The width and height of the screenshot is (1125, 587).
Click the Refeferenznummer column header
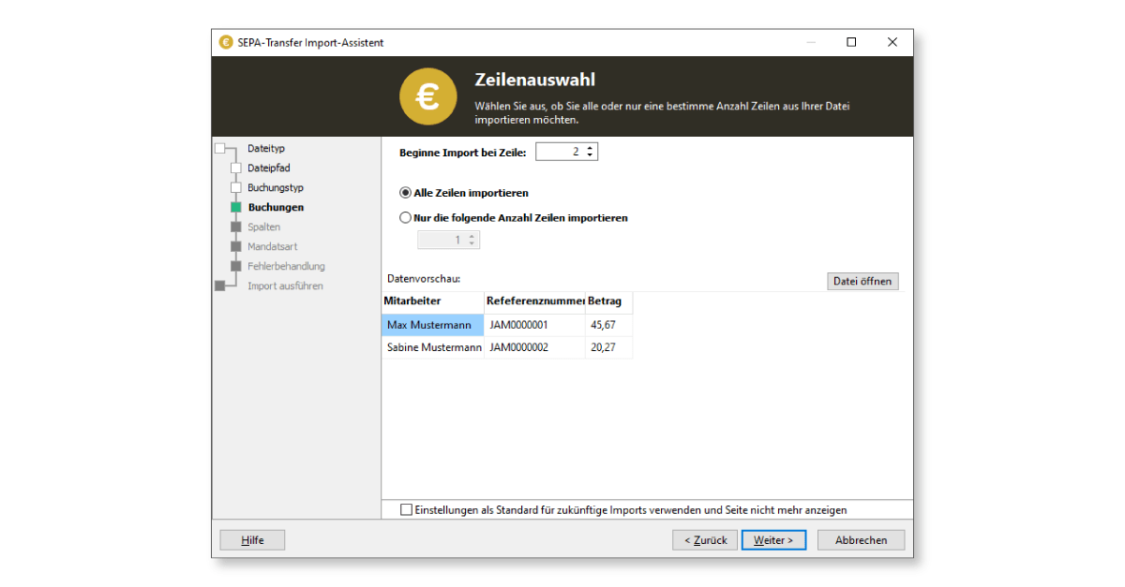pyautogui.click(x=534, y=301)
